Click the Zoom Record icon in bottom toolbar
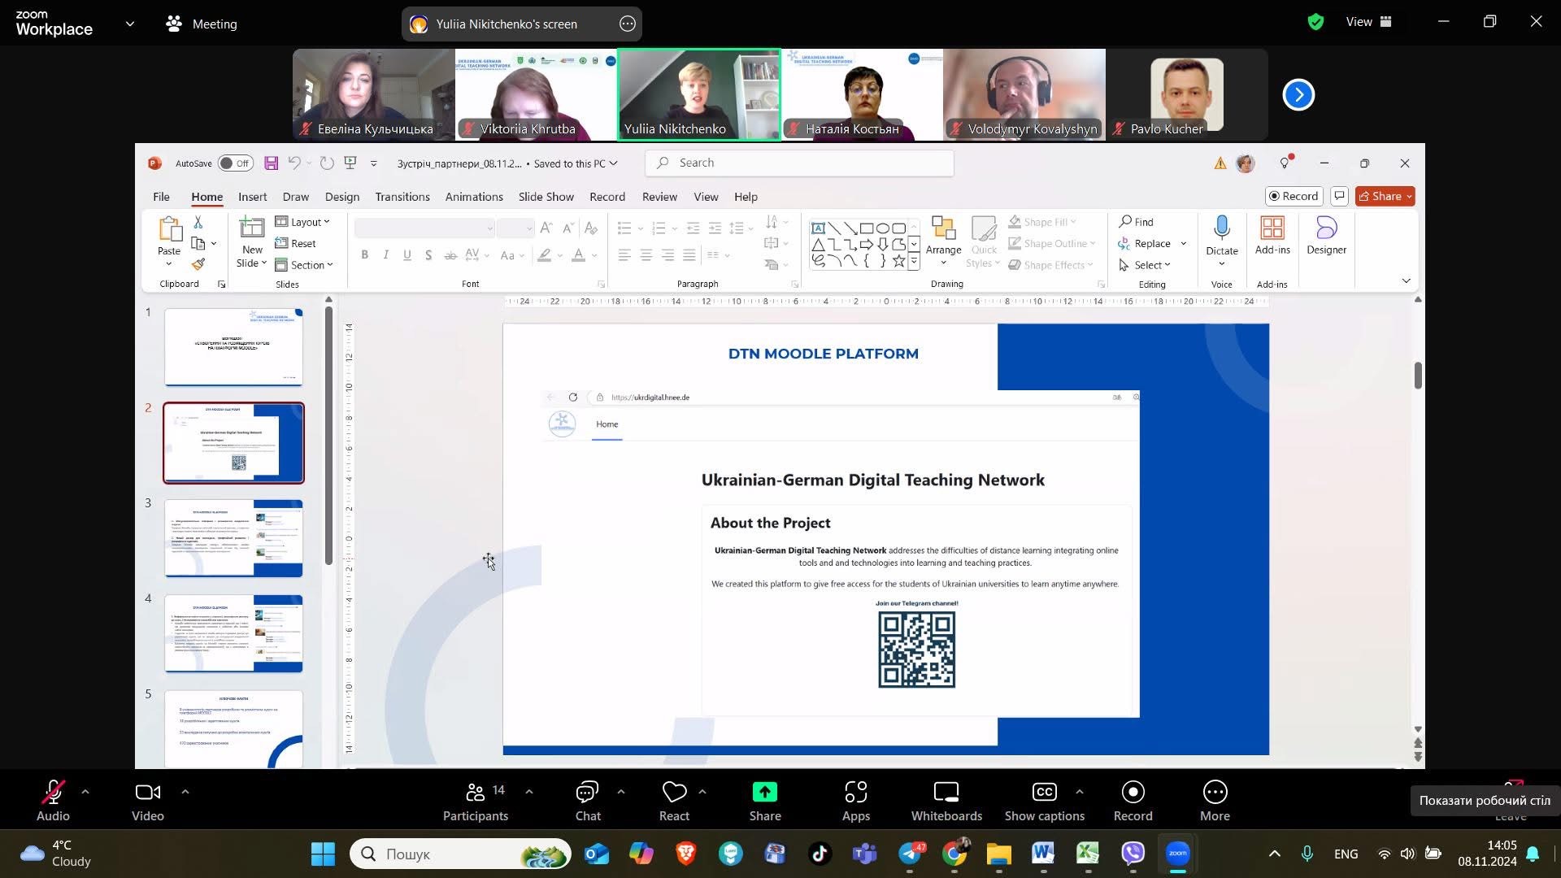The height and width of the screenshot is (878, 1561). [1133, 792]
